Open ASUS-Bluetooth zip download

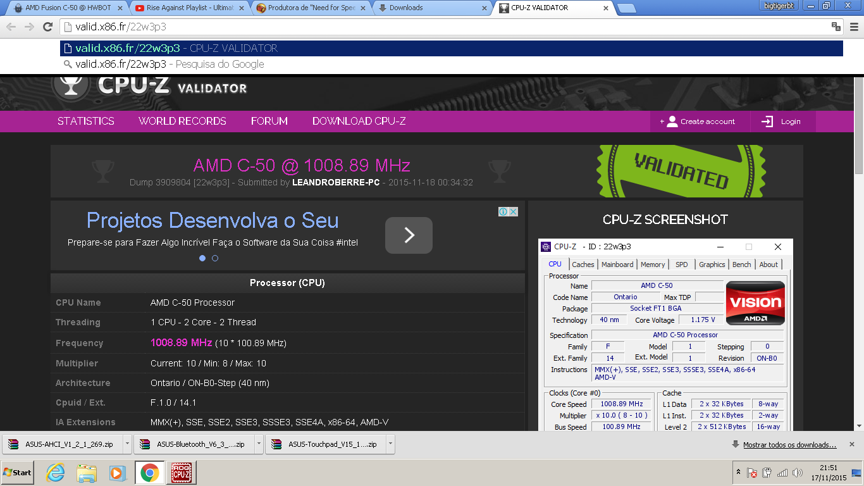pos(194,444)
